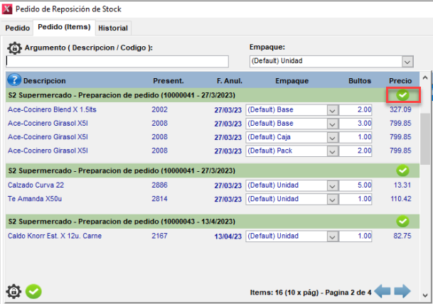Click the Argumento search text field
Viewport: 433px width, 304px height.
[117, 62]
